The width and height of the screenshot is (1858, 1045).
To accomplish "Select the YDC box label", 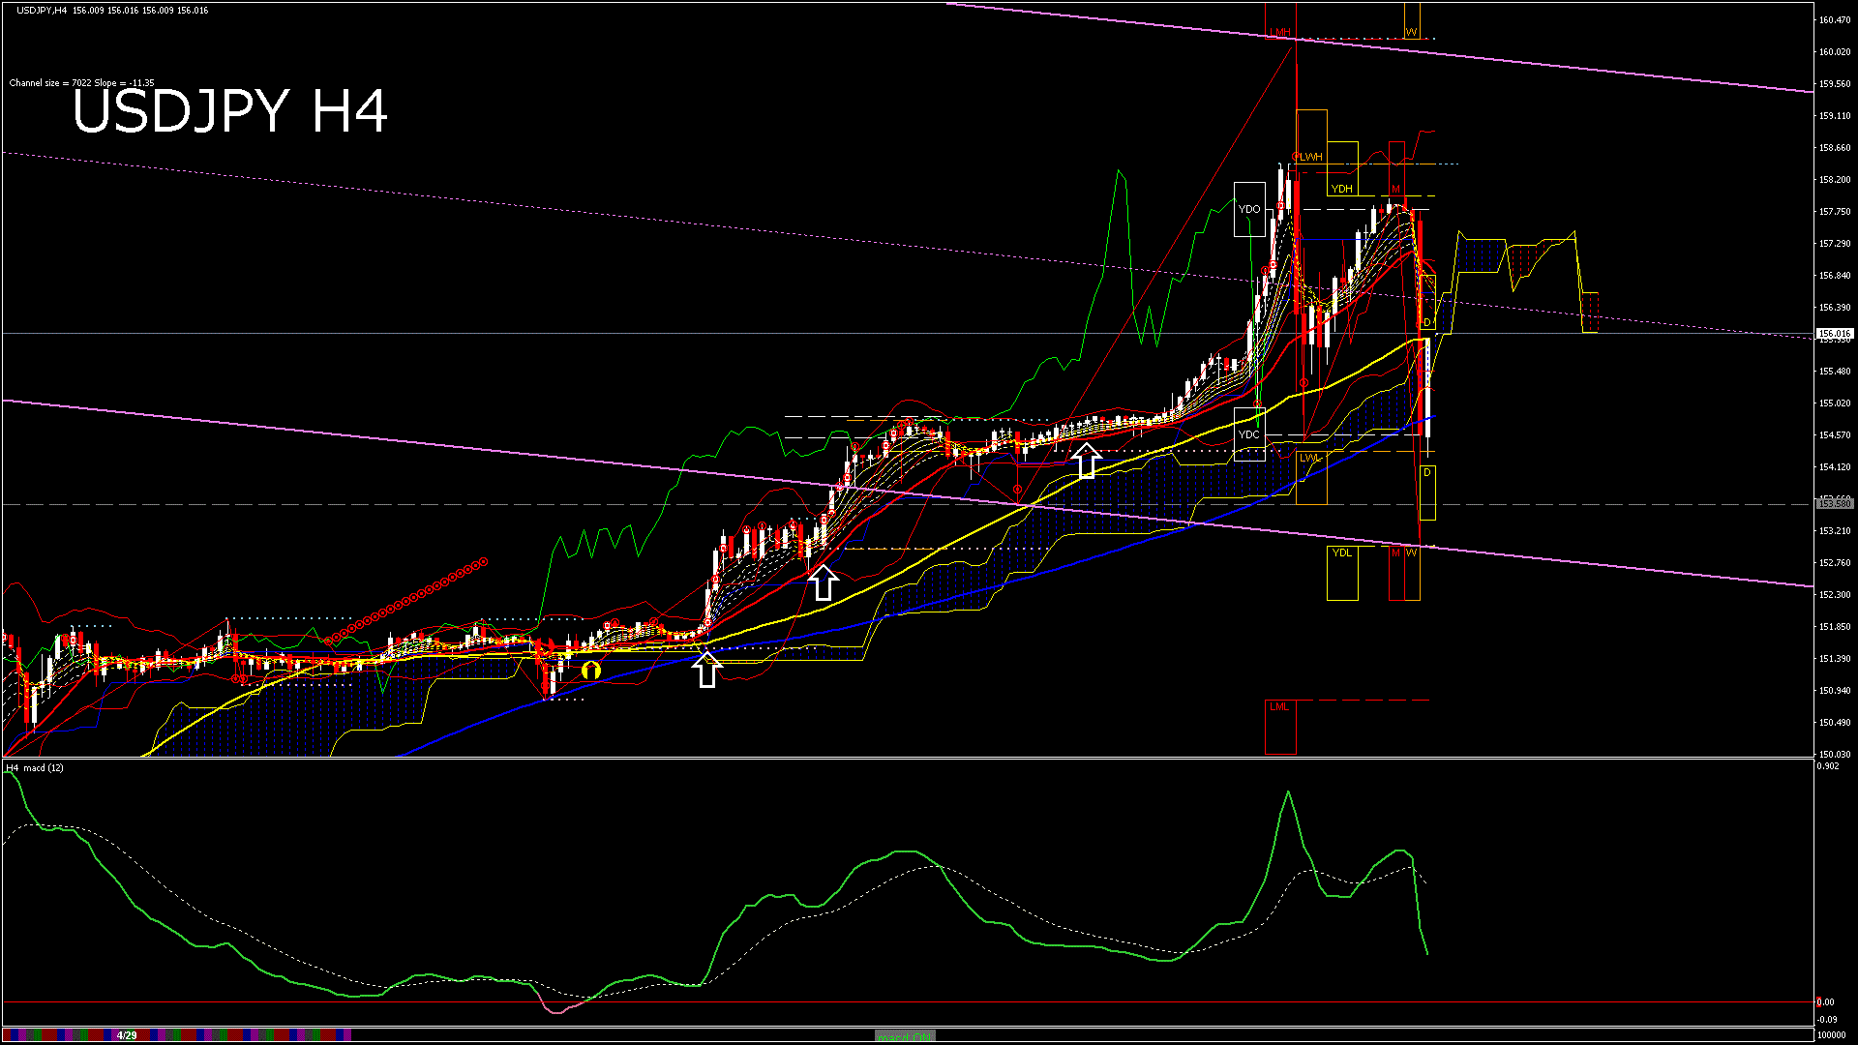I will click(x=1249, y=434).
